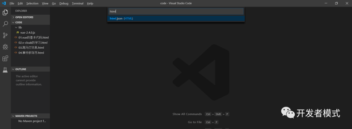The width and height of the screenshot is (352, 129).
Task: Minimize the Visual Studio Code window
Action: tap(326, 3)
